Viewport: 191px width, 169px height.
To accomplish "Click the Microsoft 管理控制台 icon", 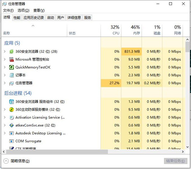I will pyautogui.click(x=11, y=59).
